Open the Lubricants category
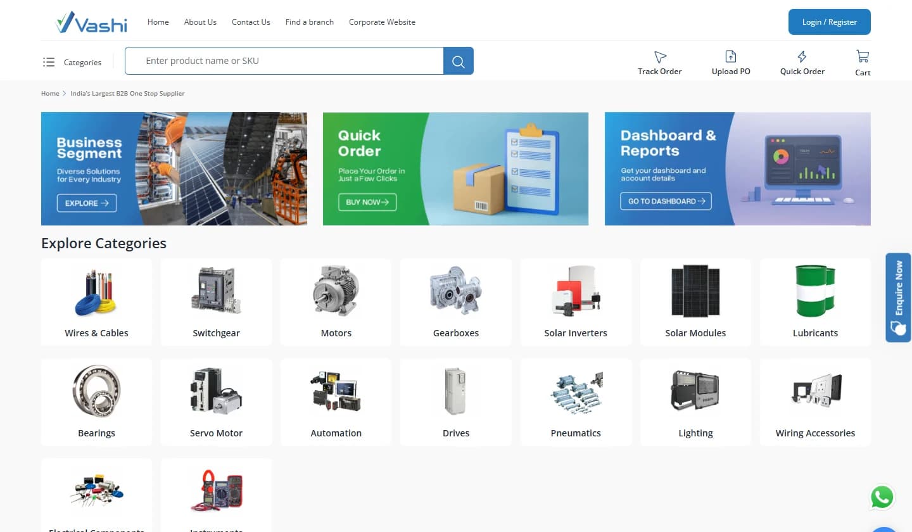912x532 pixels. click(816, 302)
